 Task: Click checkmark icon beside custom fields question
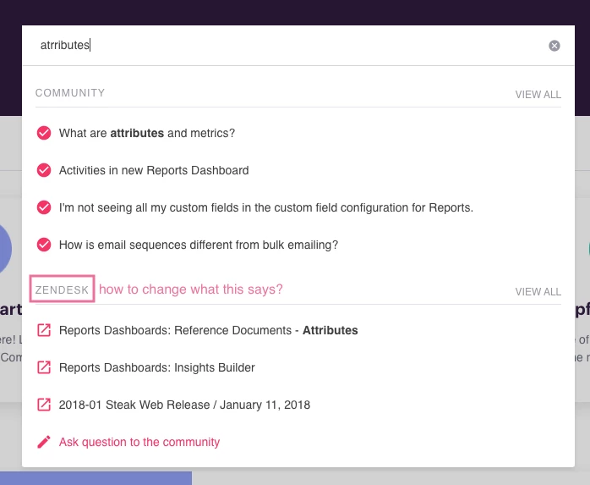click(44, 207)
